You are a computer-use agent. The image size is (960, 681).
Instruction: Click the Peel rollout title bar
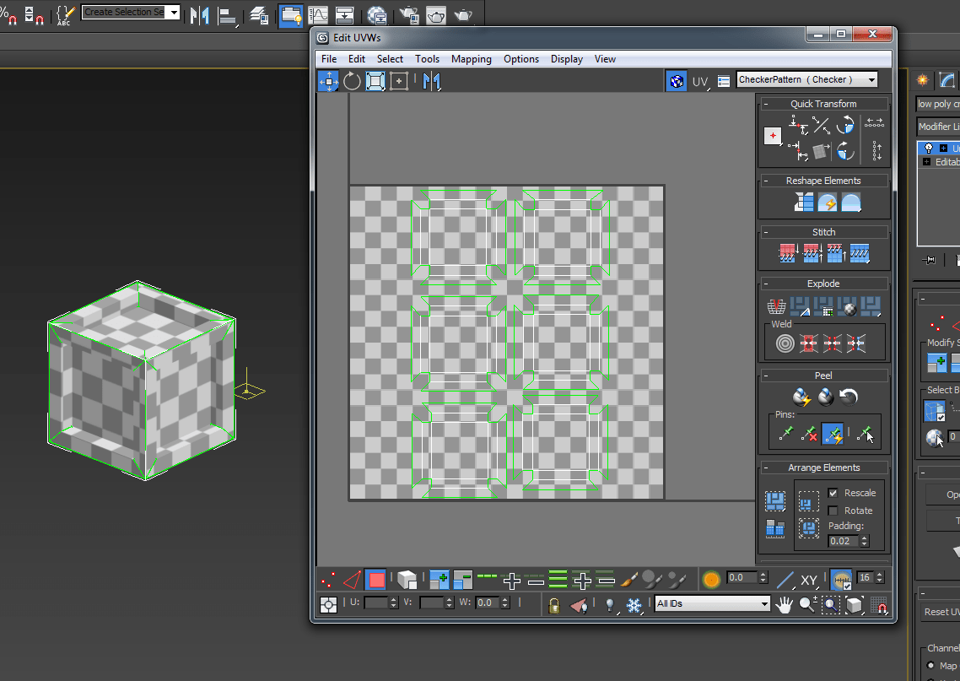823,376
